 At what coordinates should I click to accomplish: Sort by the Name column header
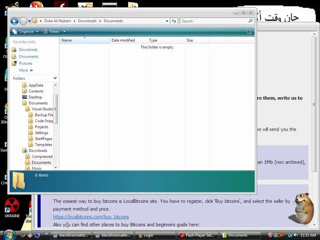pyautogui.click(x=84, y=40)
